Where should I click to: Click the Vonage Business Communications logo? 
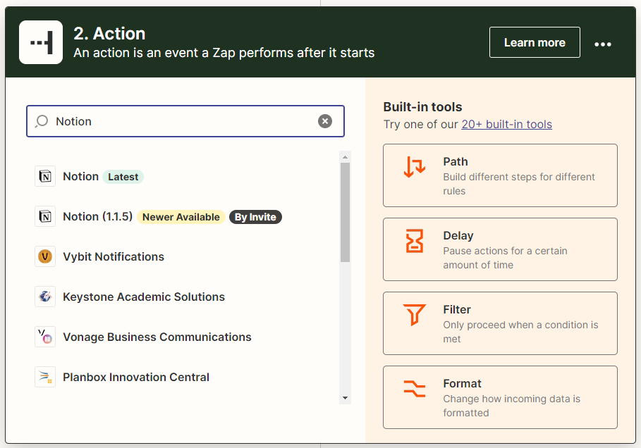[45, 337]
